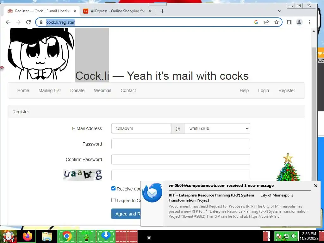Dismiss the Thunderbird new message notification
The height and width of the screenshot is (243, 324).
[315, 186]
